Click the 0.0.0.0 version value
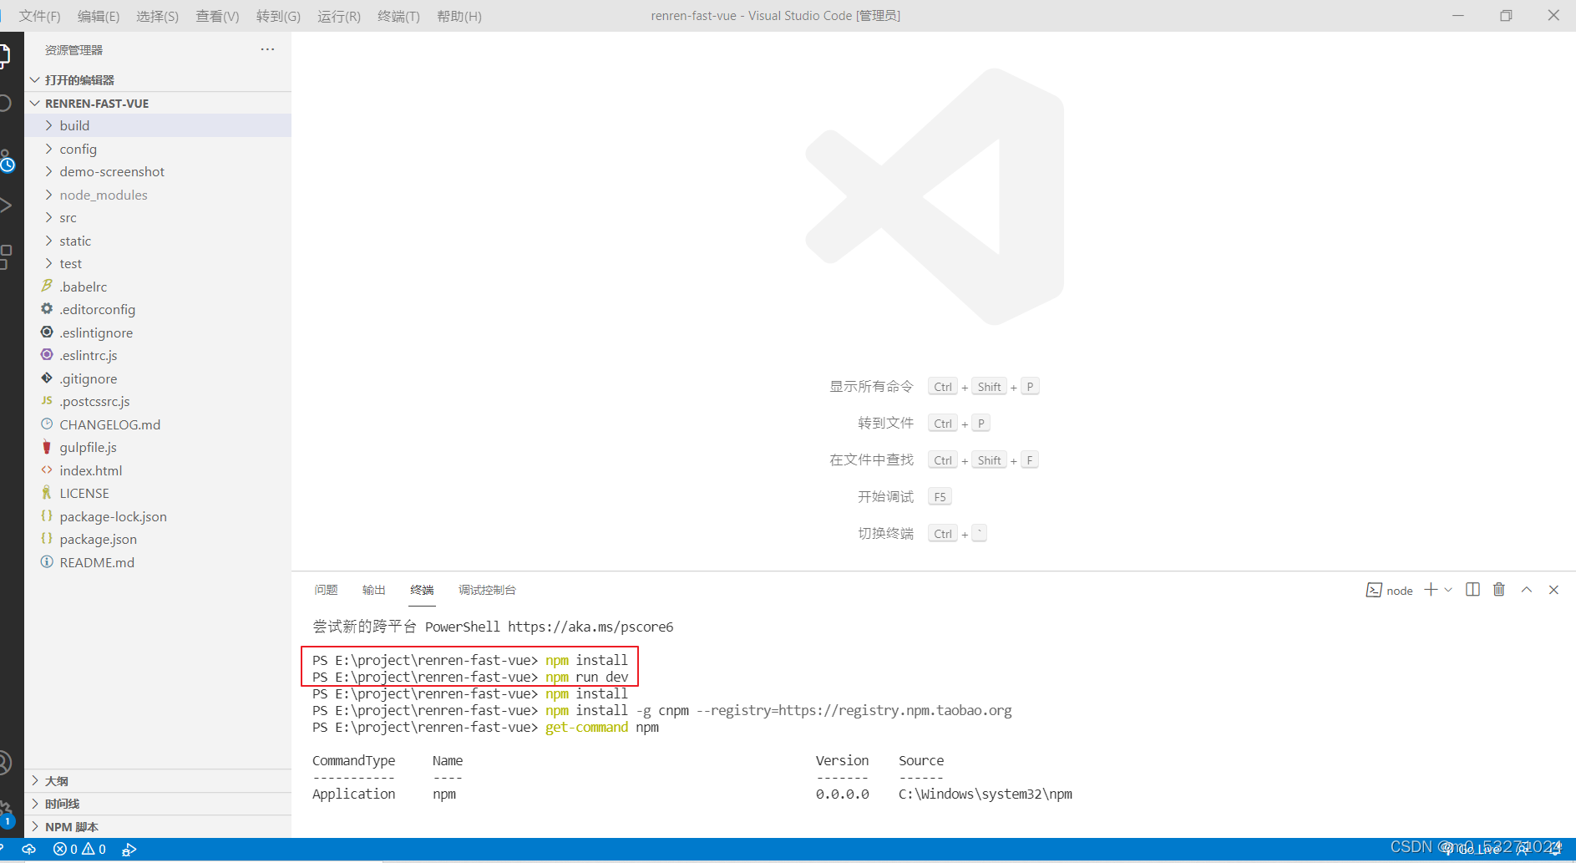The width and height of the screenshot is (1576, 863). coord(842,794)
